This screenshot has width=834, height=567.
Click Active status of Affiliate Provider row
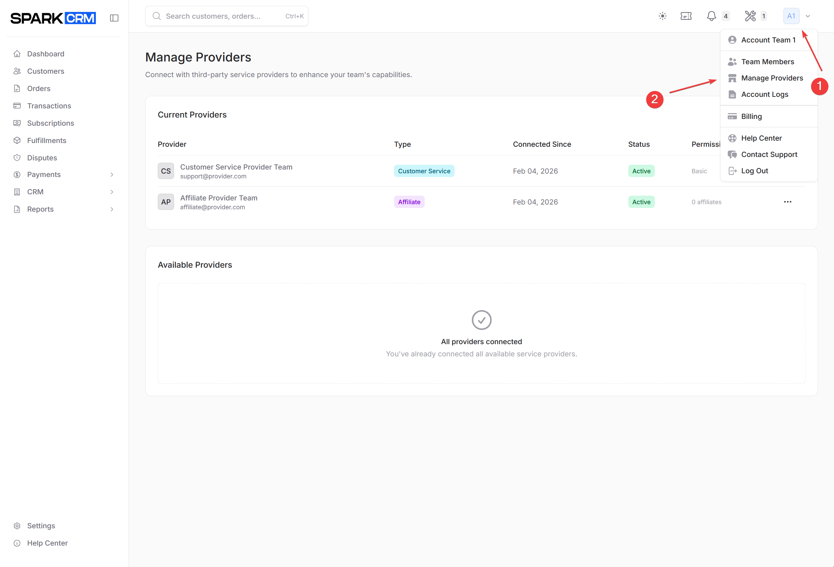(x=641, y=202)
